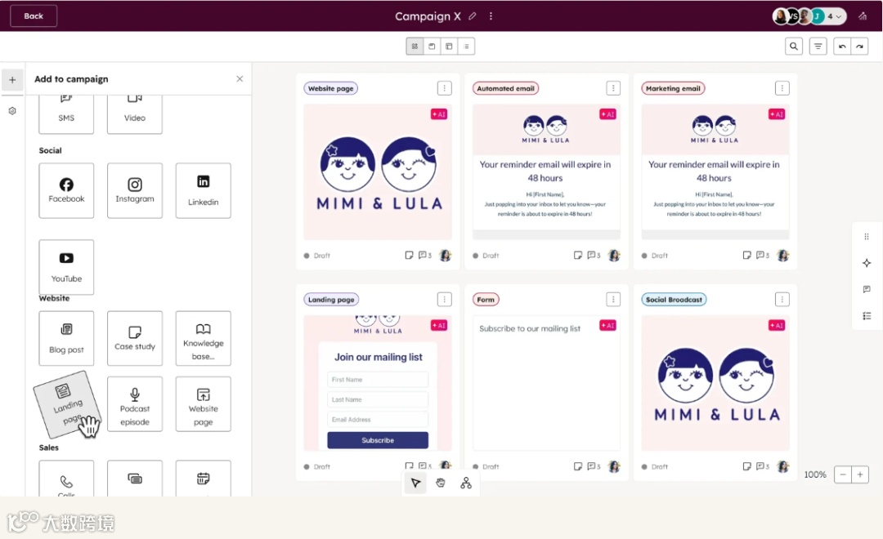Open Social Broadcast card options menu
The image size is (883, 539).
782,300
